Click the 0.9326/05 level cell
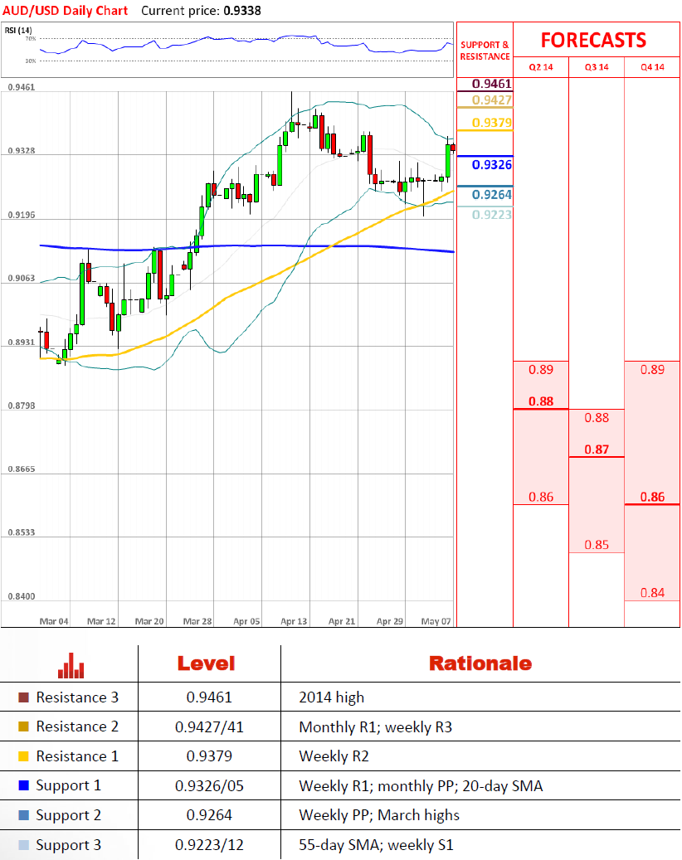Image resolution: width=682 pixels, height=860 pixels. point(209,786)
